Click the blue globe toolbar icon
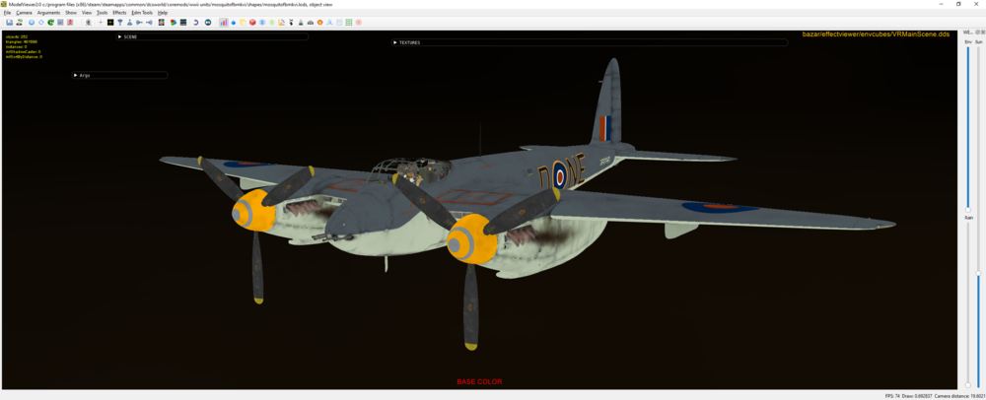The height and width of the screenshot is (400, 986). [x=32, y=22]
